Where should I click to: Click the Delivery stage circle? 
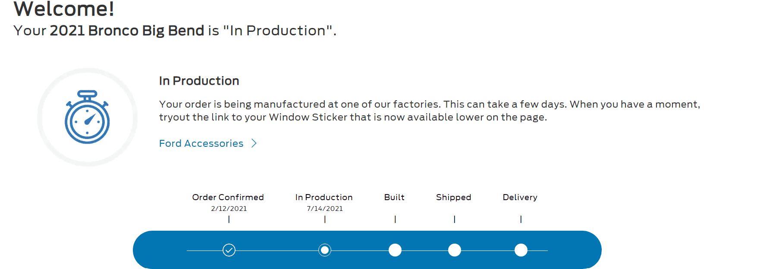coord(521,250)
